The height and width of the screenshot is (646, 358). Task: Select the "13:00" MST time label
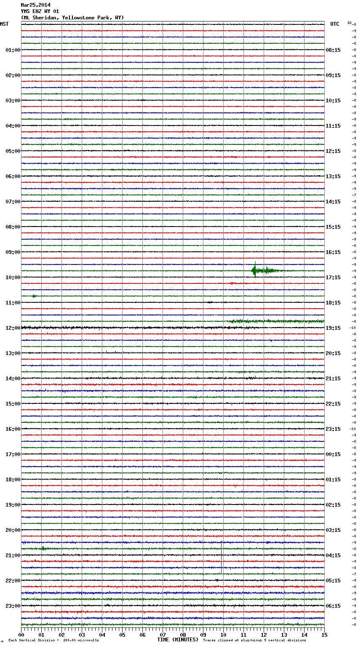click(13, 353)
